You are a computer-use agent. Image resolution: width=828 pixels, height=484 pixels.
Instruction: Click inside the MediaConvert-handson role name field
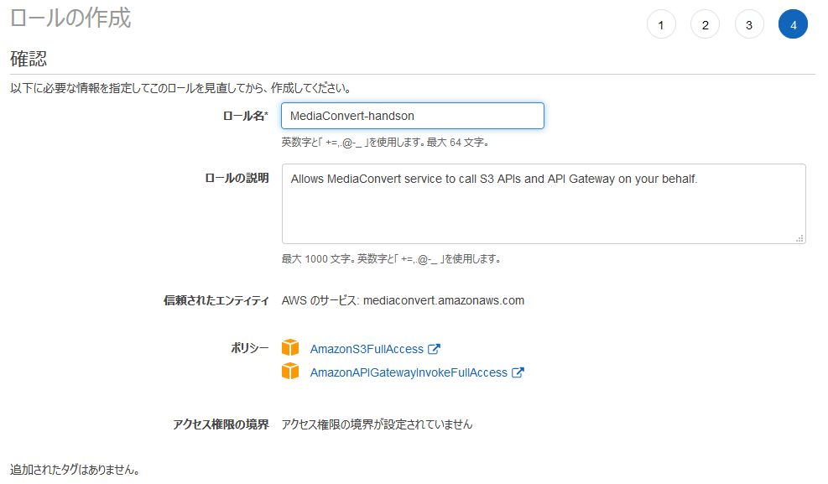(x=412, y=115)
